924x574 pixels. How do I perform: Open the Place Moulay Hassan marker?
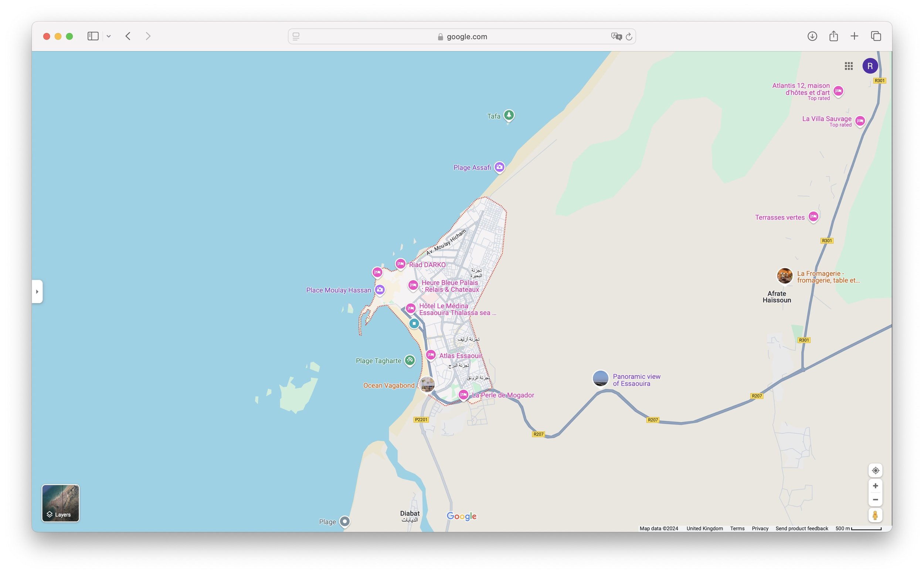click(380, 290)
